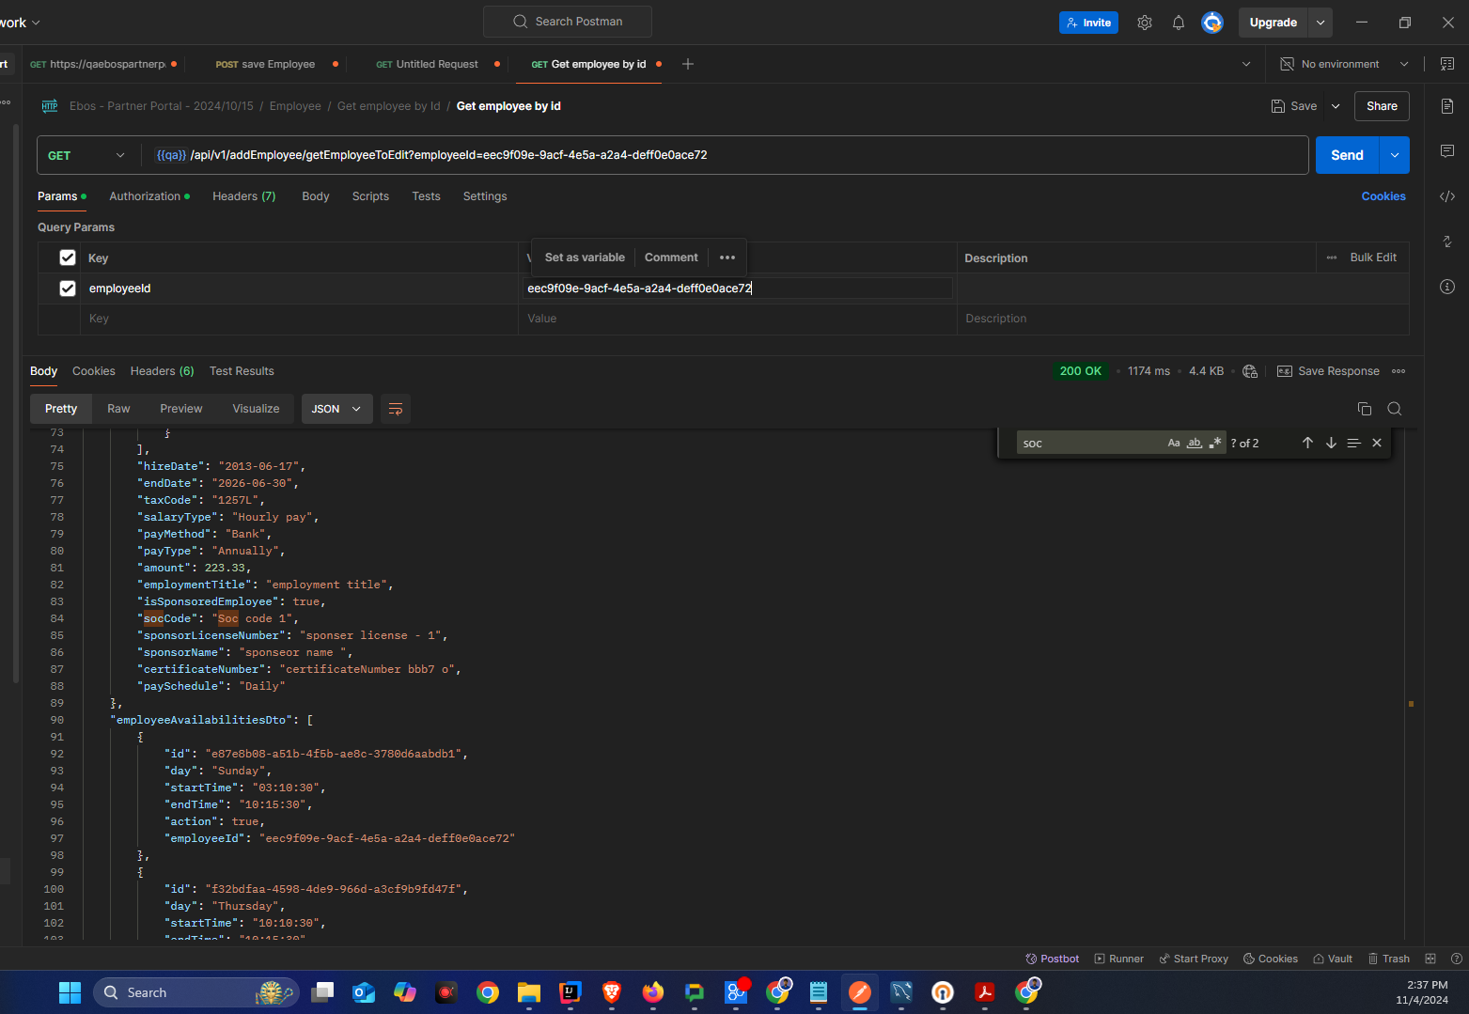Go to next search match arrow
1469x1014 pixels.
(1331, 443)
